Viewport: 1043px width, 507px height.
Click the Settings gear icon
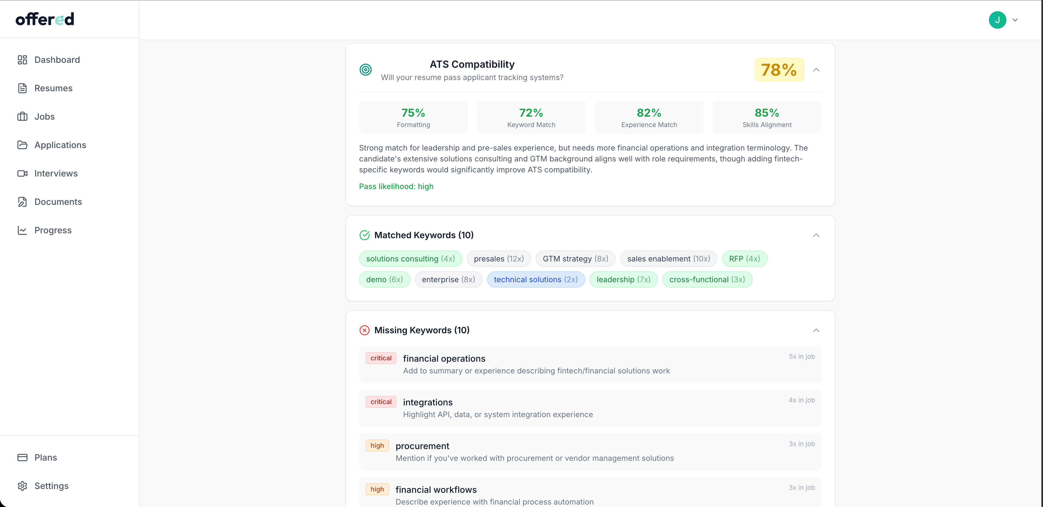(x=23, y=486)
